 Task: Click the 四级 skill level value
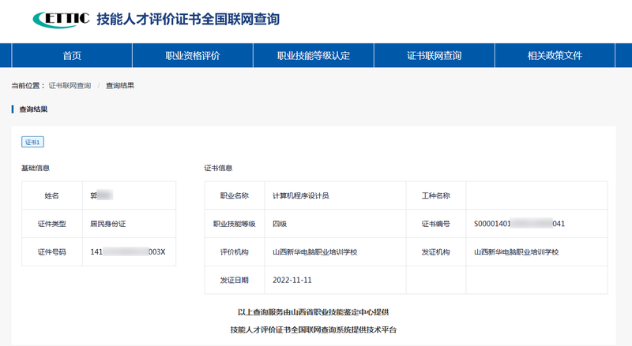279,224
